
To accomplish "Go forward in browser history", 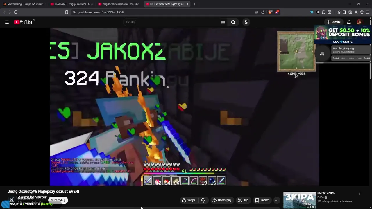I will coord(10,12).
